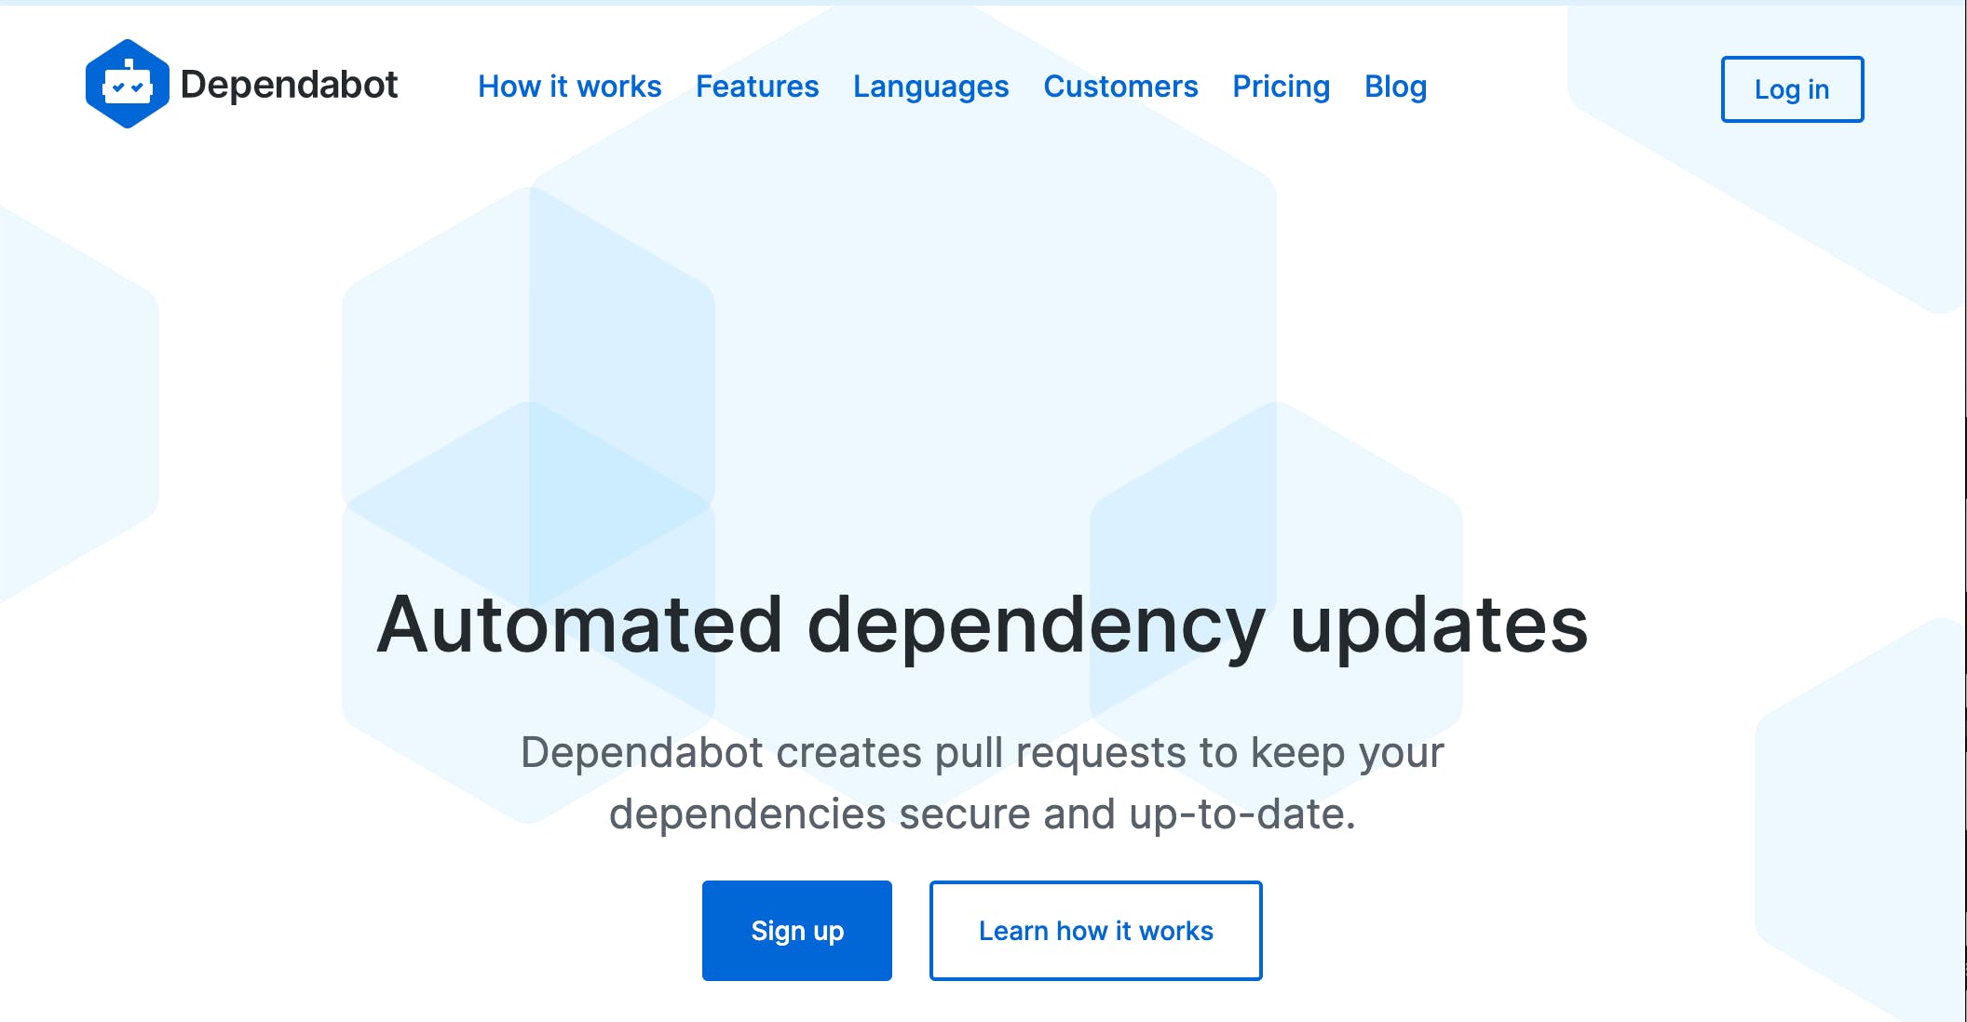Toggle the Log in form visibility
The image size is (1967, 1022).
click(1794, 88)
